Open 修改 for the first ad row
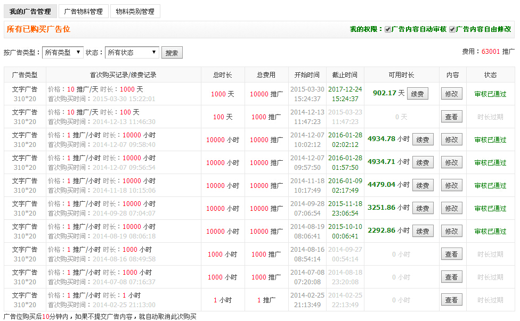 [452, 93]
